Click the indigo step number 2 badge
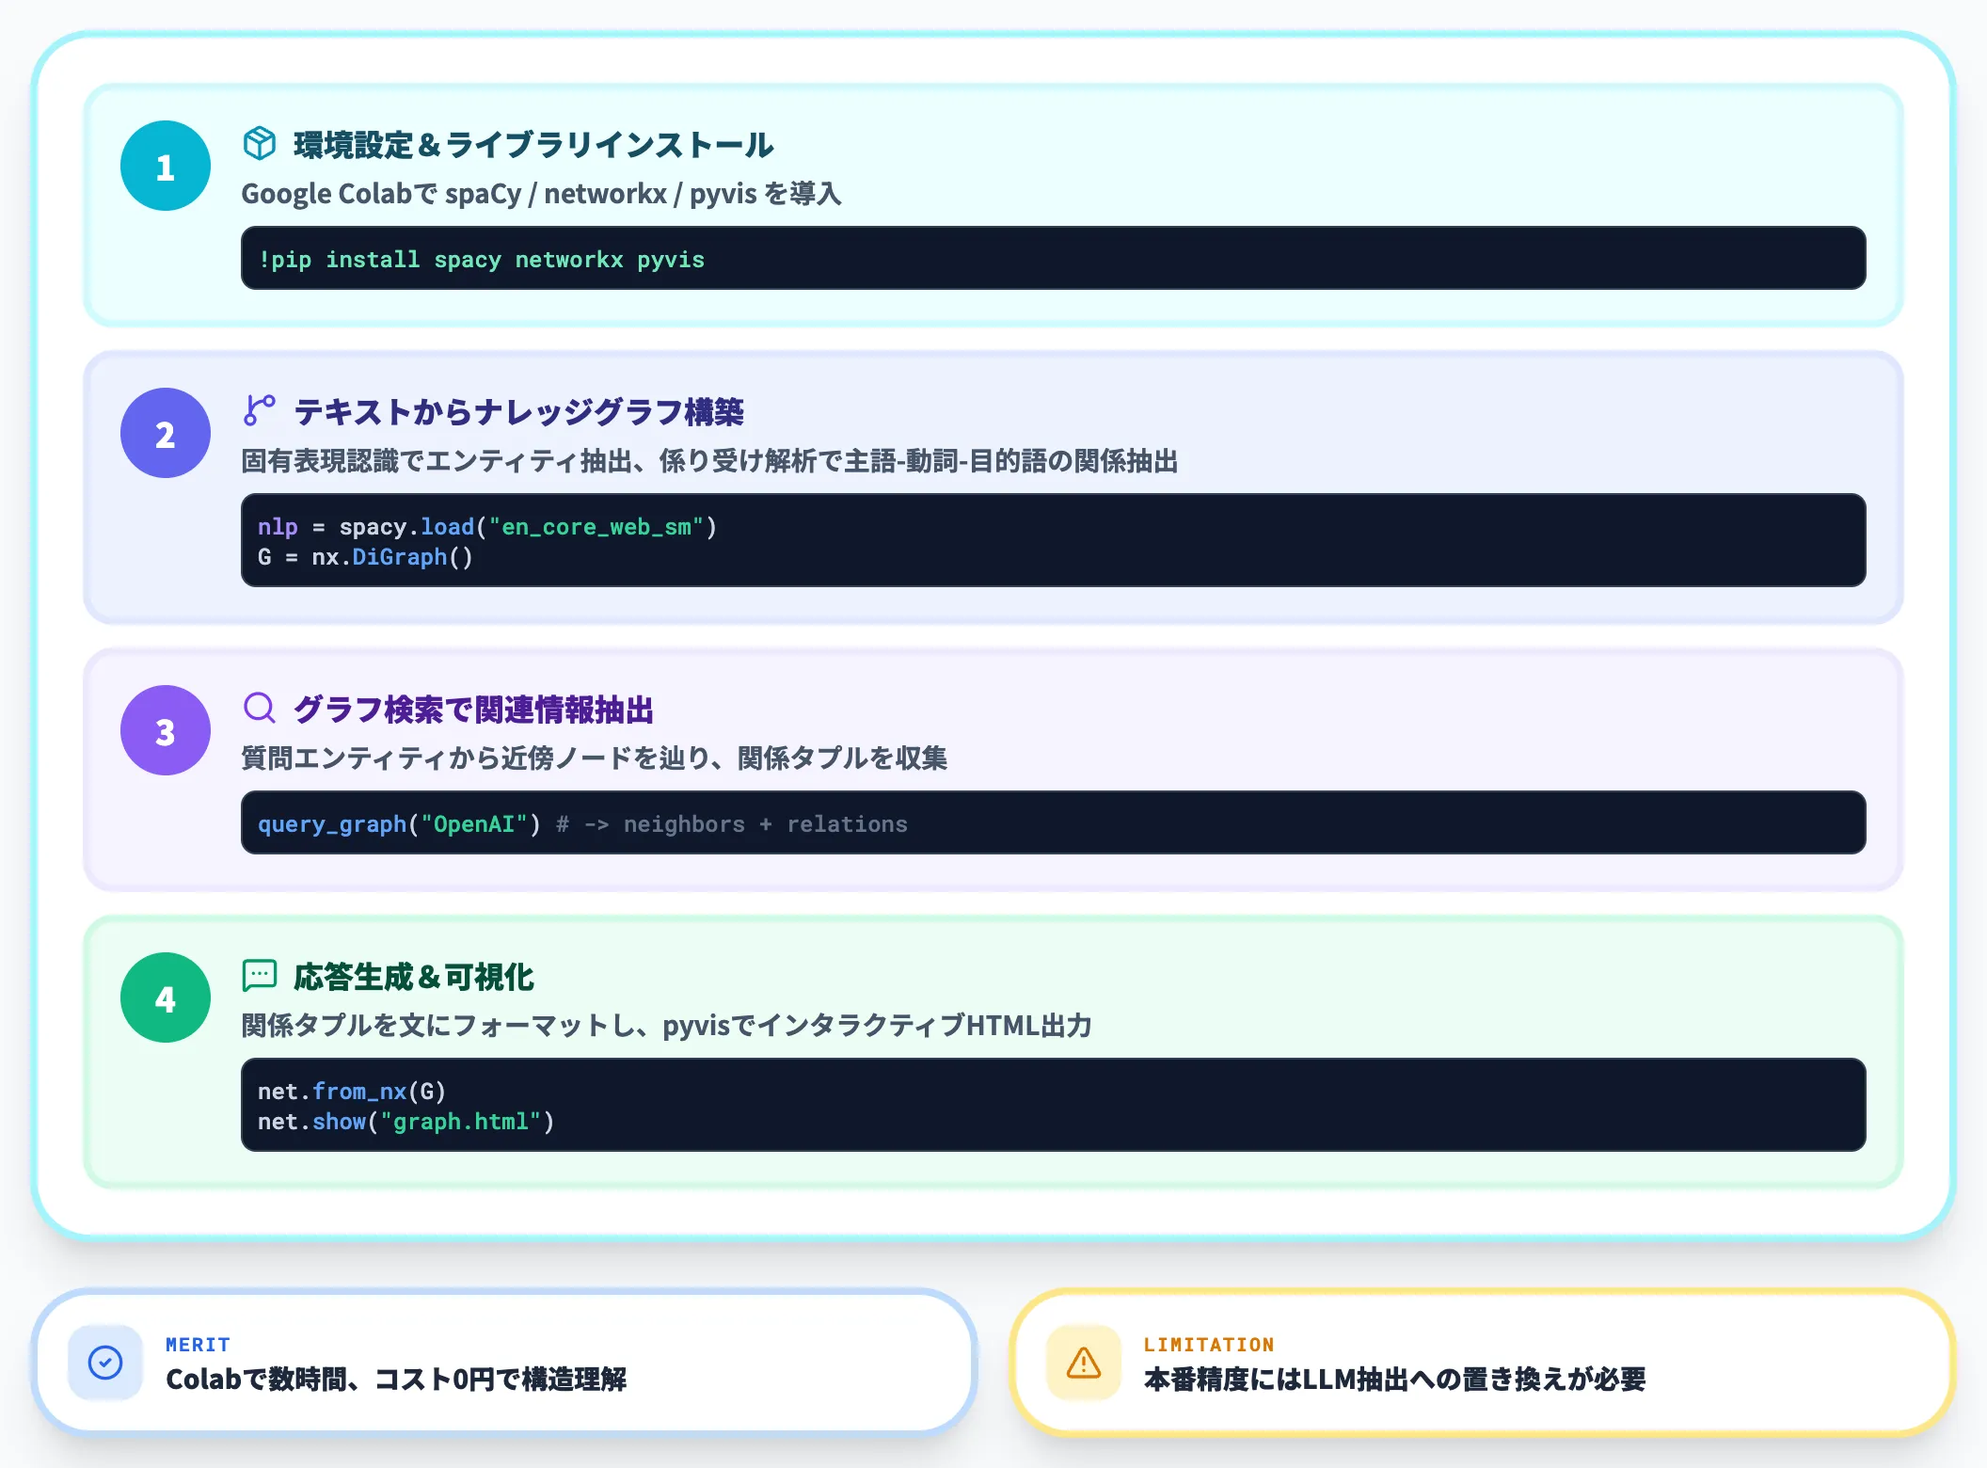1987x1468 pixels. coord(166,433)
